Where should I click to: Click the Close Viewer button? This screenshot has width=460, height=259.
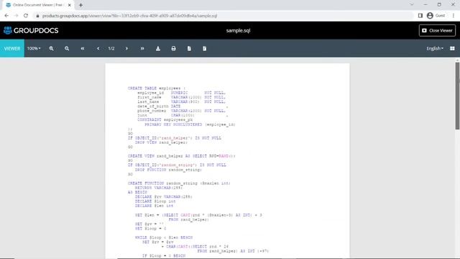(437, 30)
